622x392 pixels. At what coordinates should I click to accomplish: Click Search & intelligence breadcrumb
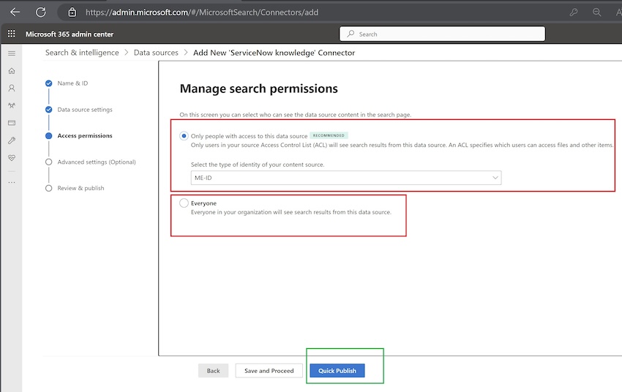(82, 53)
